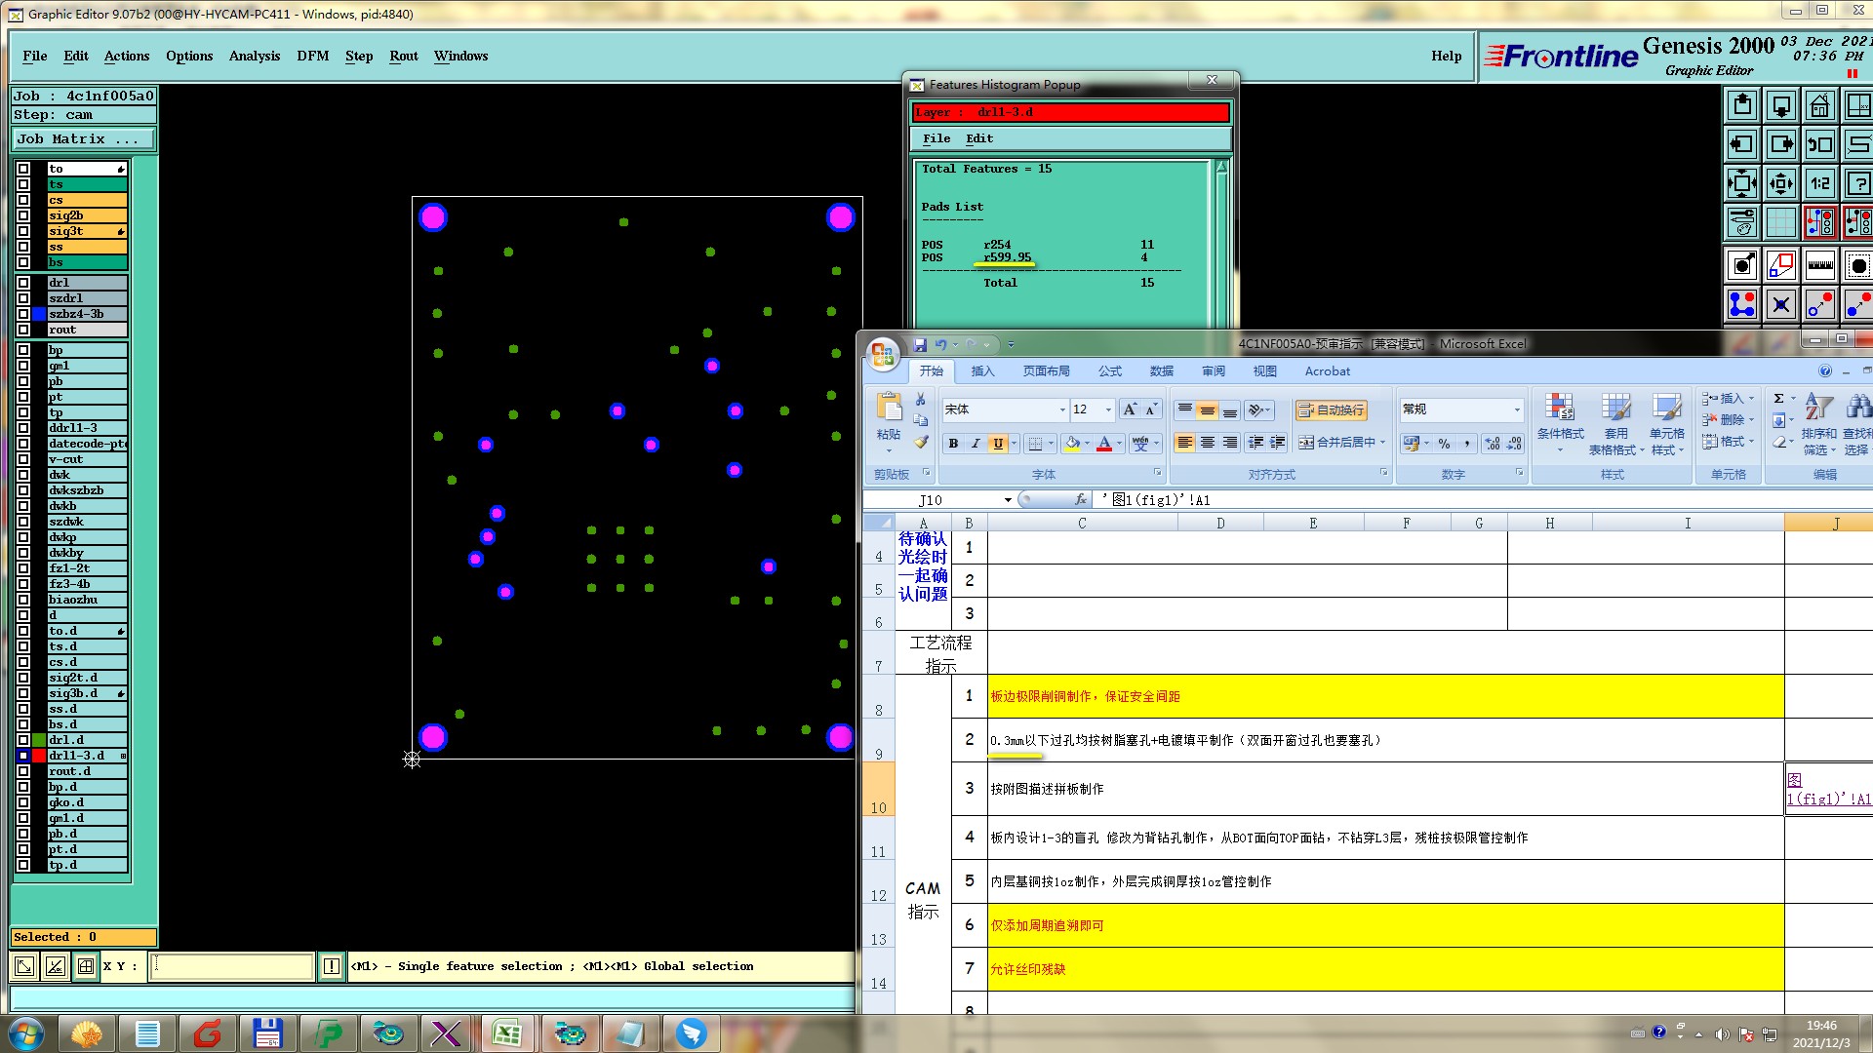
Task: Click the fill color paint bucket icon
Action: (x=1072, y=444)
